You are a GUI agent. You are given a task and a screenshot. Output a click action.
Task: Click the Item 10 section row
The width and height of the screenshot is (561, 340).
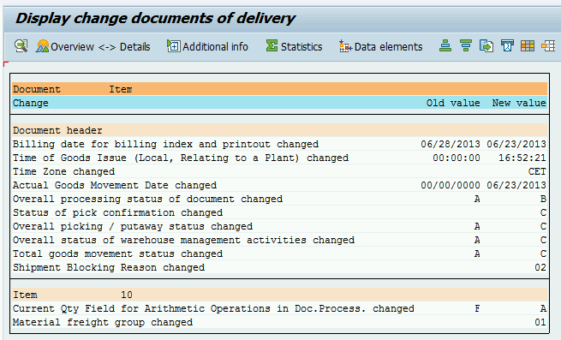(x=279, y=295)
